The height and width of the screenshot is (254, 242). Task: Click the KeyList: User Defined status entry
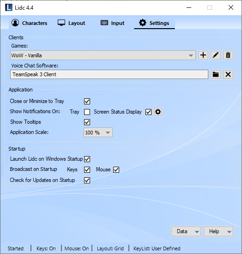[x=157, y=248]
